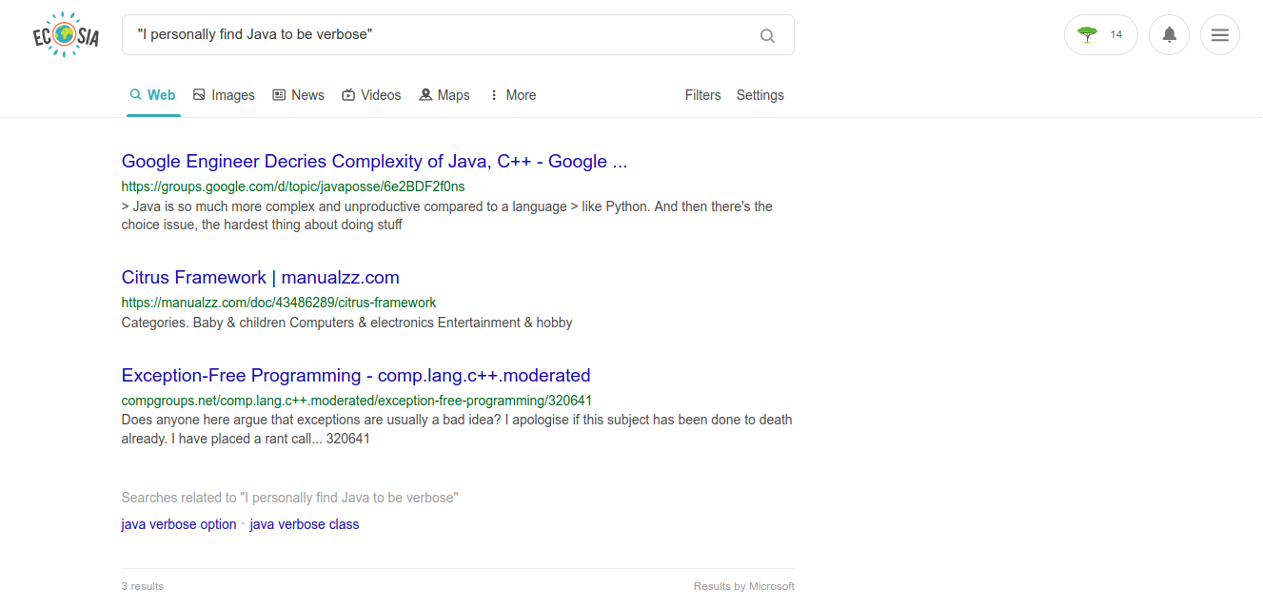Open the manualzz.com citrus-framework URL
The width and height of the screenshot is (1263, 608).
click(279, 303)
